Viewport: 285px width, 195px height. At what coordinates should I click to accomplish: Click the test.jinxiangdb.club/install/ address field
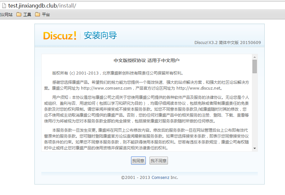[42, 6]
